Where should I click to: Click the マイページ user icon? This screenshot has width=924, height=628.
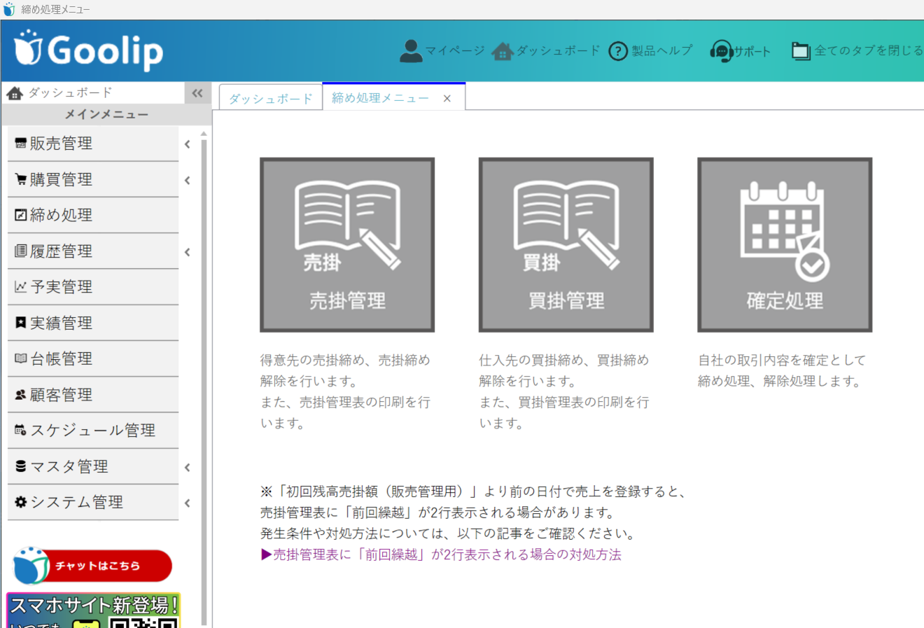point(411,51)
